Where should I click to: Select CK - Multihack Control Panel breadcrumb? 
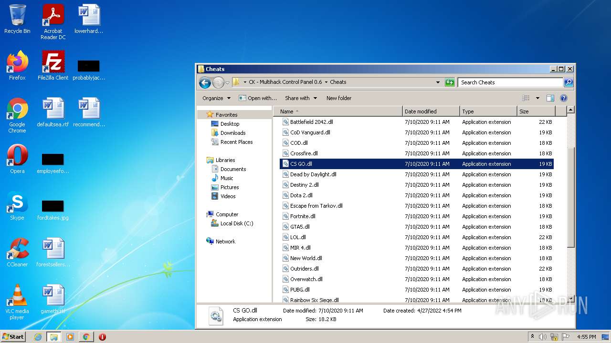tap(285, 82)
